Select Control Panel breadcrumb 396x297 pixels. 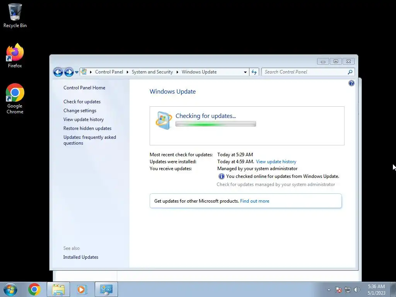[109, 72]
